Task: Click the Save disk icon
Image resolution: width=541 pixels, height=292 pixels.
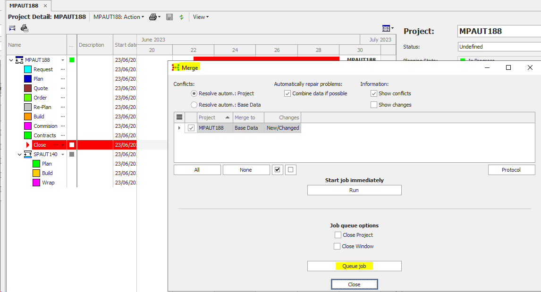Action: pyautogui.click(x=169, y=17)
